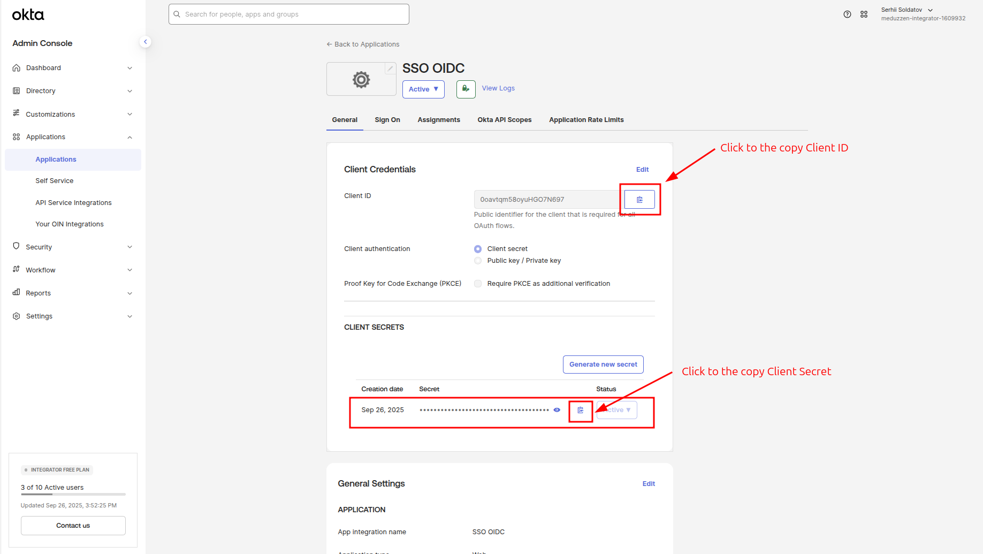Viewport: 983px width, 554px height.
Task: Edit the General Settings section
Action: pyautogui.click(x=649, y=484)
